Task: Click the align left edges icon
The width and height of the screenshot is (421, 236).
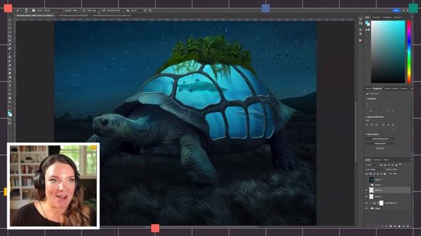Action: [x=367, y=125]
